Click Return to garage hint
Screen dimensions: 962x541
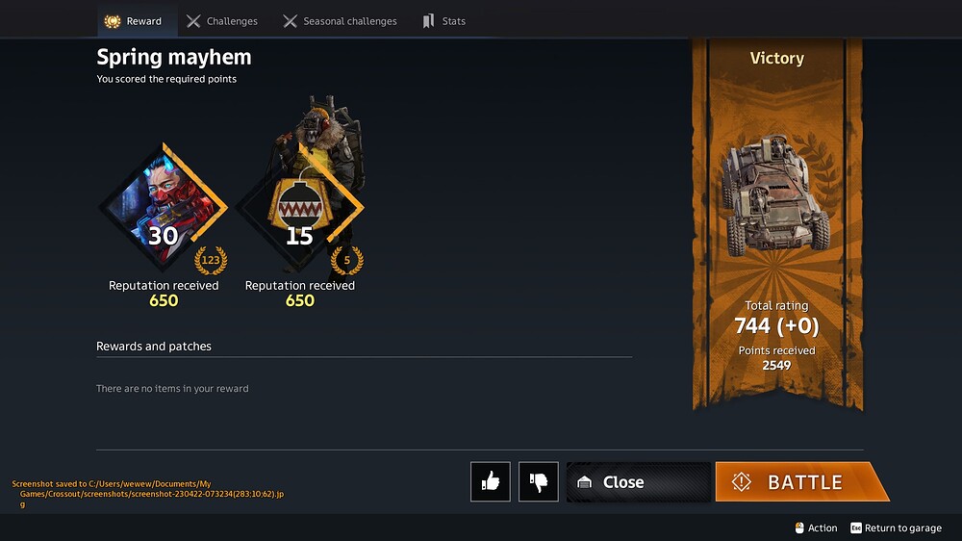[896, 528]
